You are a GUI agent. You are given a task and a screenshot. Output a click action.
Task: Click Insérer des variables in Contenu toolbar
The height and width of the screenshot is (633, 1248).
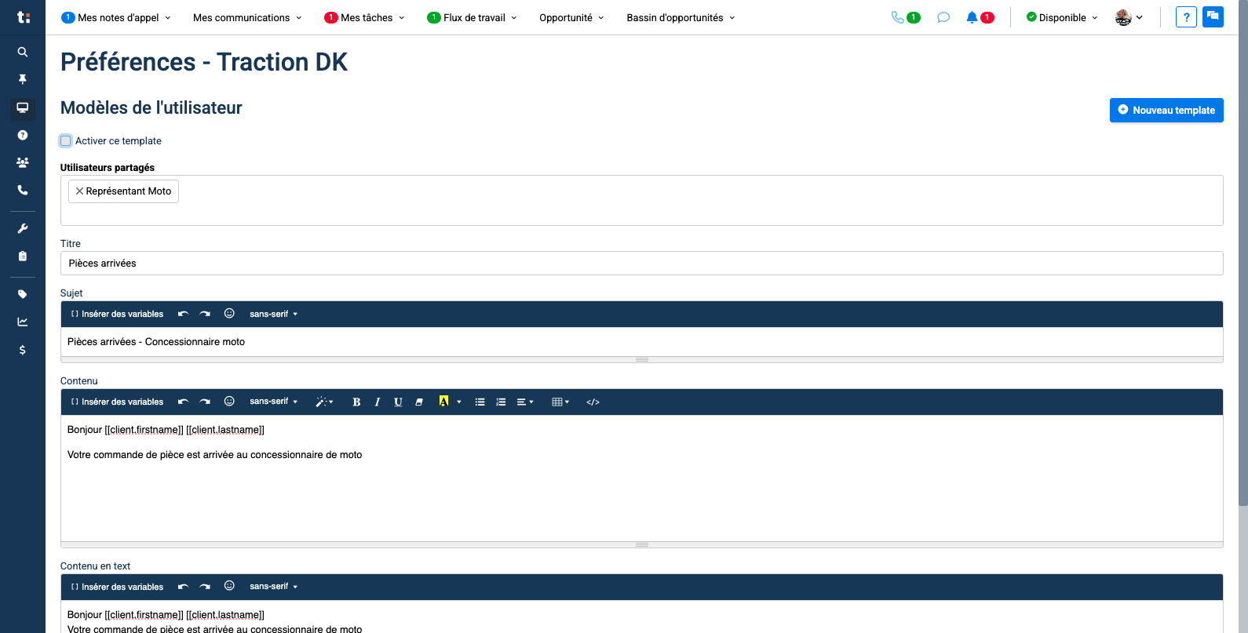click(118, 402)
